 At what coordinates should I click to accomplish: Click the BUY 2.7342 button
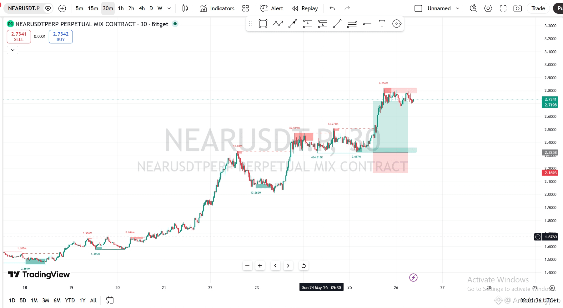click(61, 37)
